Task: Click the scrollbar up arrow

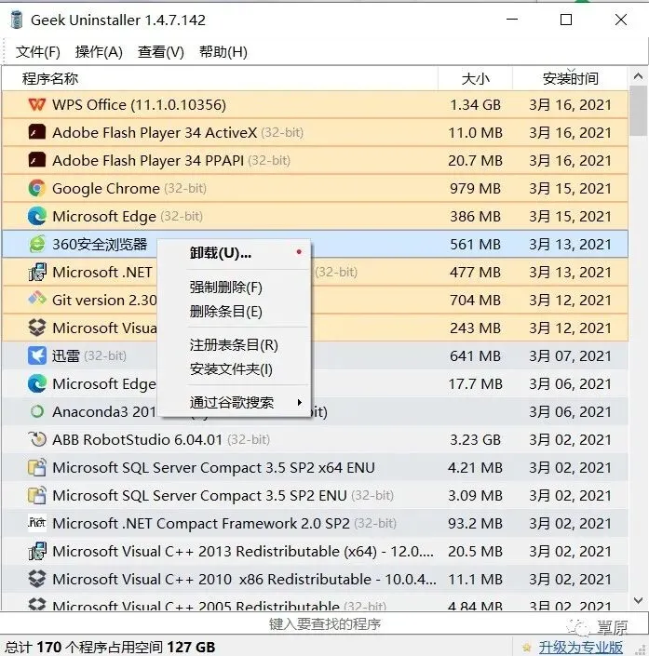Action: coord(638,76)
